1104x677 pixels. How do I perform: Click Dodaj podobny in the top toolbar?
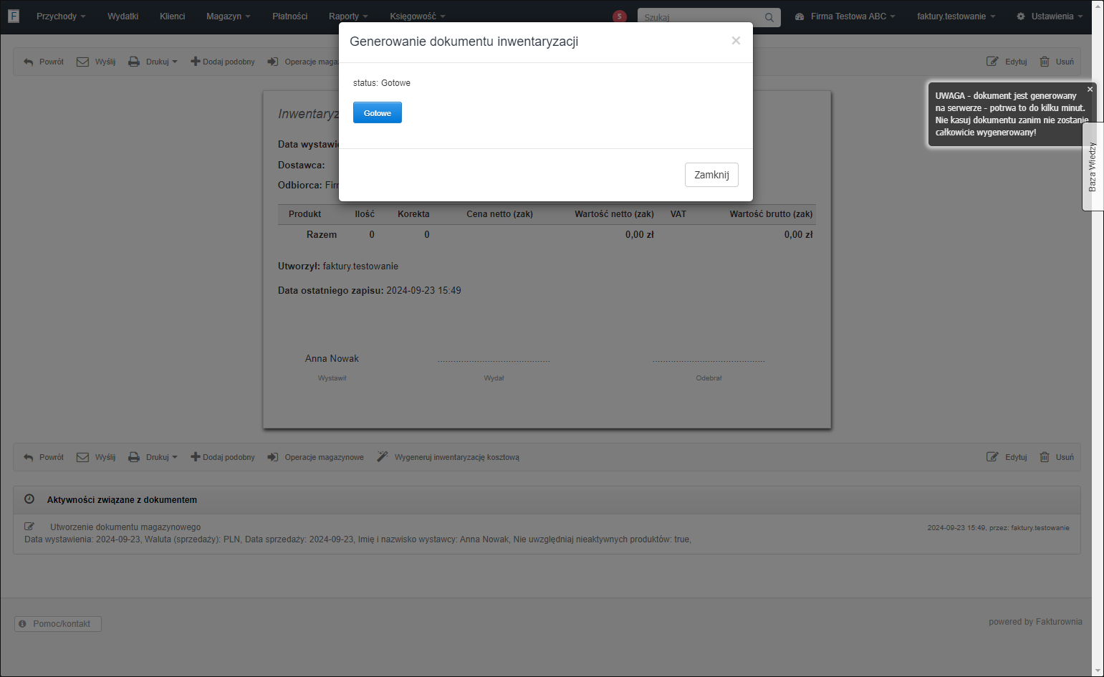(x=223, y=62)
